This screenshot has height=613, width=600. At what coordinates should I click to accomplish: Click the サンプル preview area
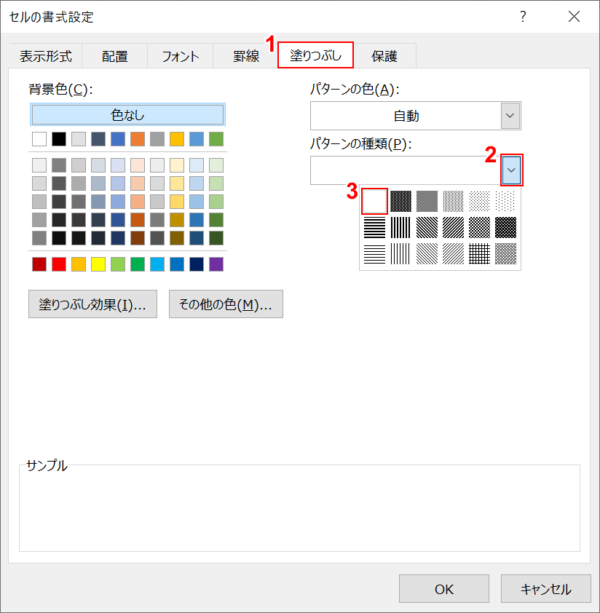(299, 508)
